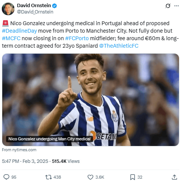Open the #DeadlineDay hashtag

[x=20, y=31]
